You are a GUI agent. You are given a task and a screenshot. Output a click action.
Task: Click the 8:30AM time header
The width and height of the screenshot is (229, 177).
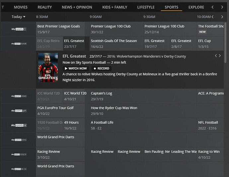pos(42,17)
